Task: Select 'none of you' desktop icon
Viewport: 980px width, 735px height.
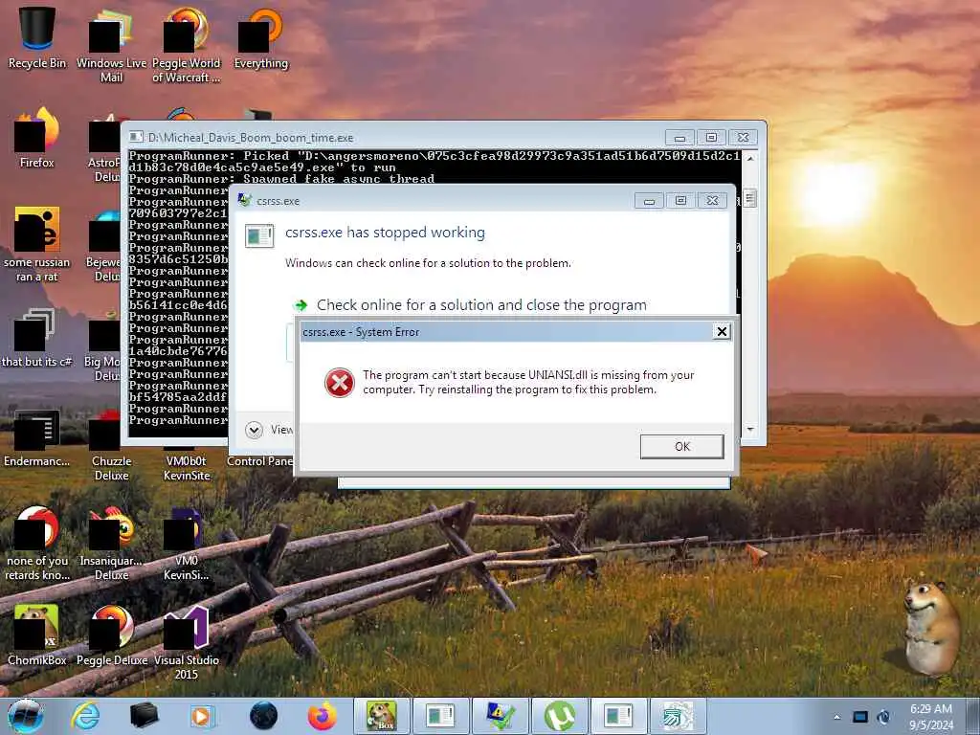Action: 37,543
